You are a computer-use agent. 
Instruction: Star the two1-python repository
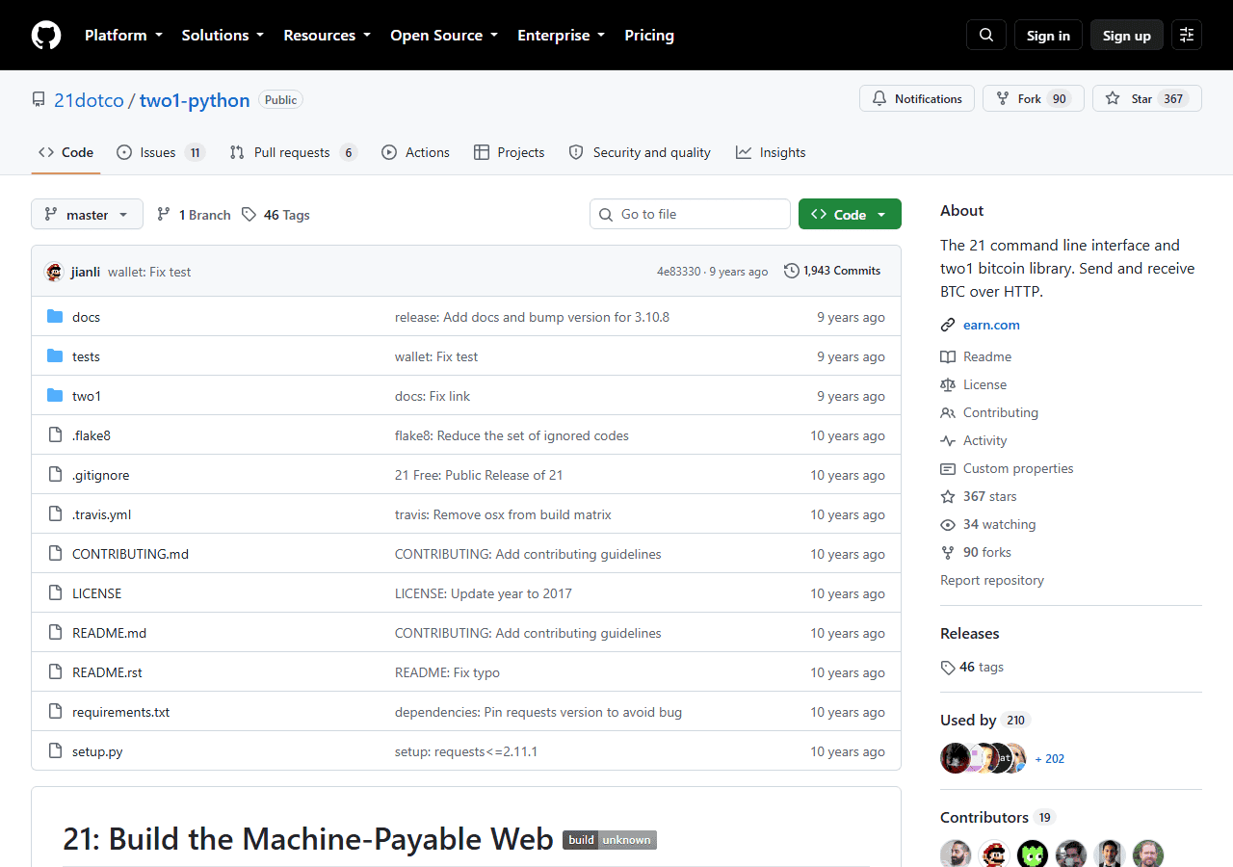pyautogui.click(x=1147, y=98)
